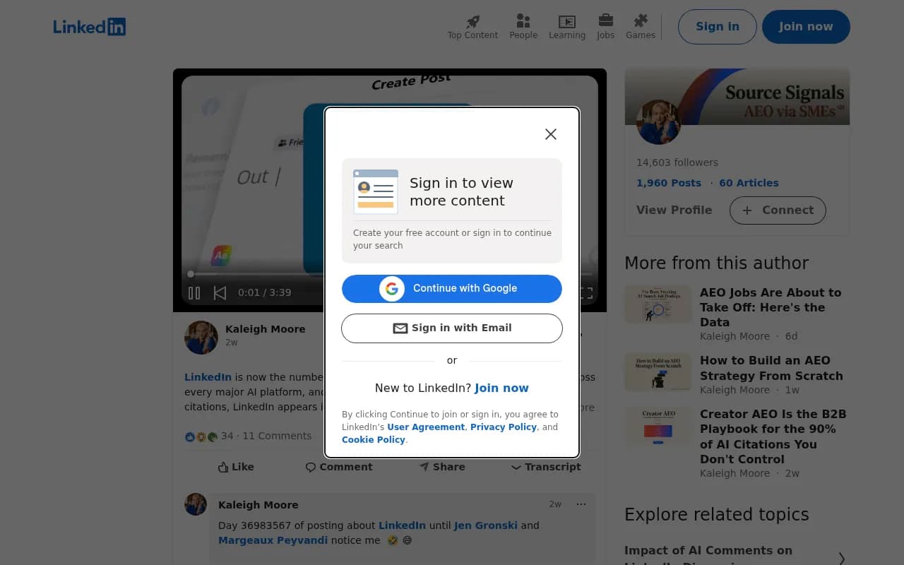Click Sign in with Email button
This screenshot has height=565, width=904.
coord(452,328)
